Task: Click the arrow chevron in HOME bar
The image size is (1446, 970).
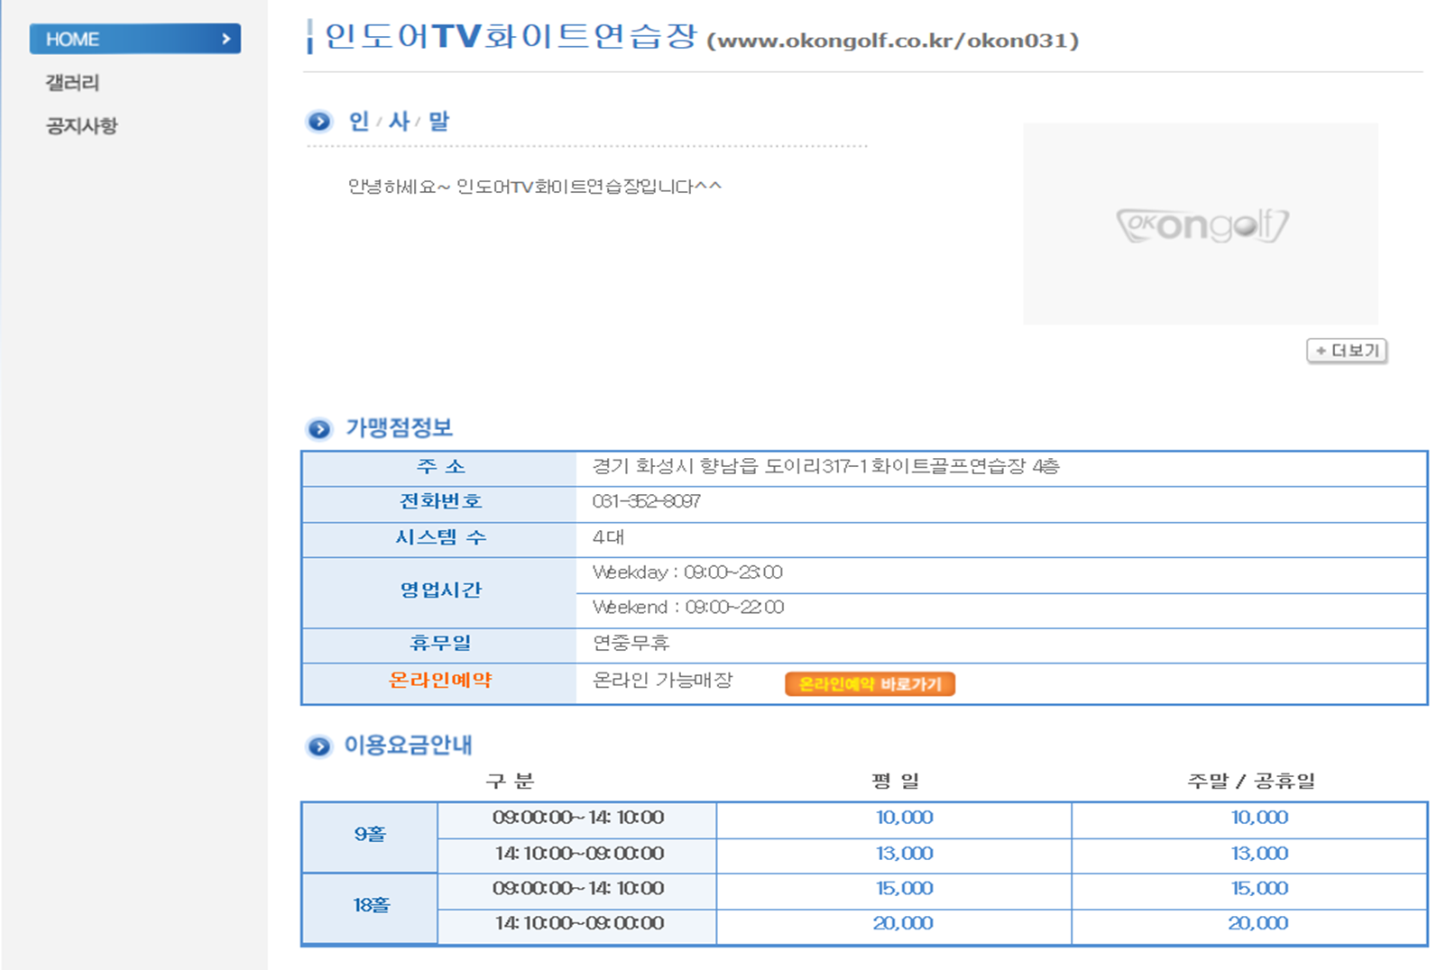Action: coord(226,40)
